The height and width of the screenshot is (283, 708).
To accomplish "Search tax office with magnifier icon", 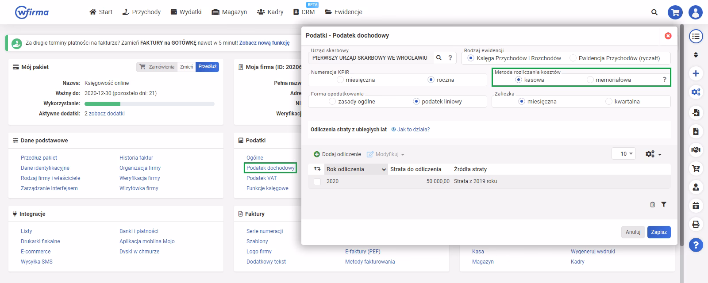I will [x=439, y=58].
